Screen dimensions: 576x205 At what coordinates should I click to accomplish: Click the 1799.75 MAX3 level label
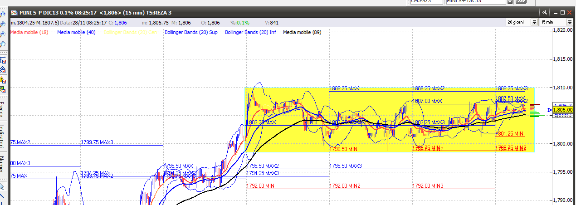97,142
